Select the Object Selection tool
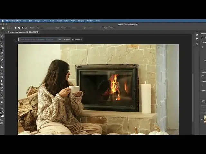The height and width of the screenshot is (154, 206). point(2,46)
